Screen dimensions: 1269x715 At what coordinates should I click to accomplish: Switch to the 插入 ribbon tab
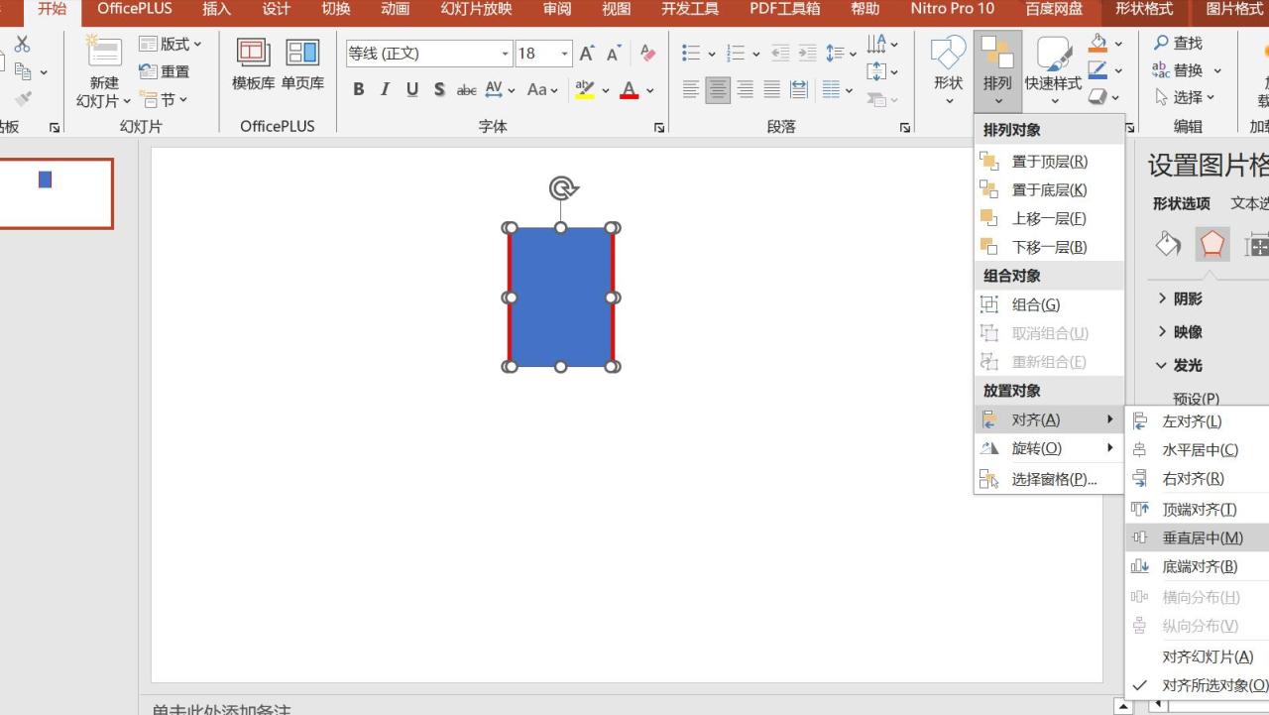[216, 9]
